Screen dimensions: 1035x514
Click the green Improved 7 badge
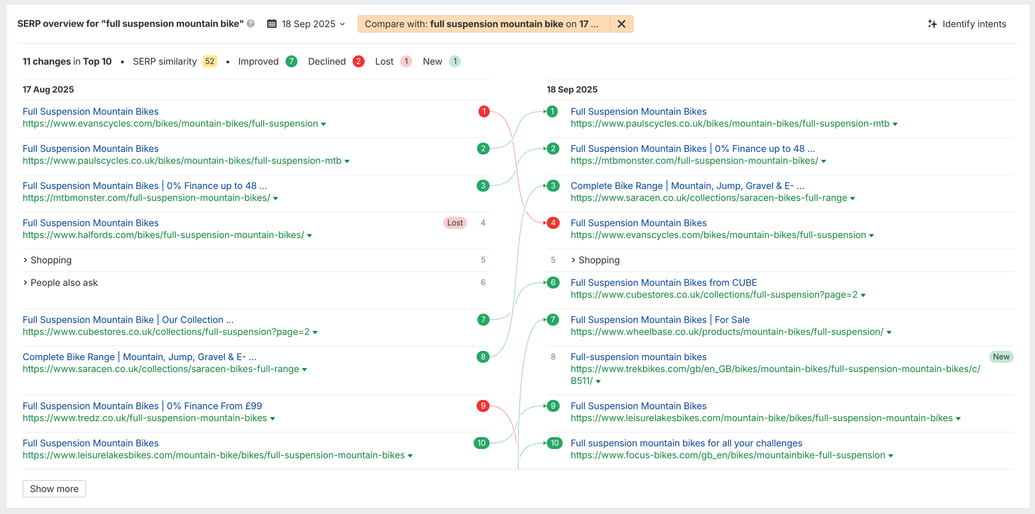pos(292,62)
